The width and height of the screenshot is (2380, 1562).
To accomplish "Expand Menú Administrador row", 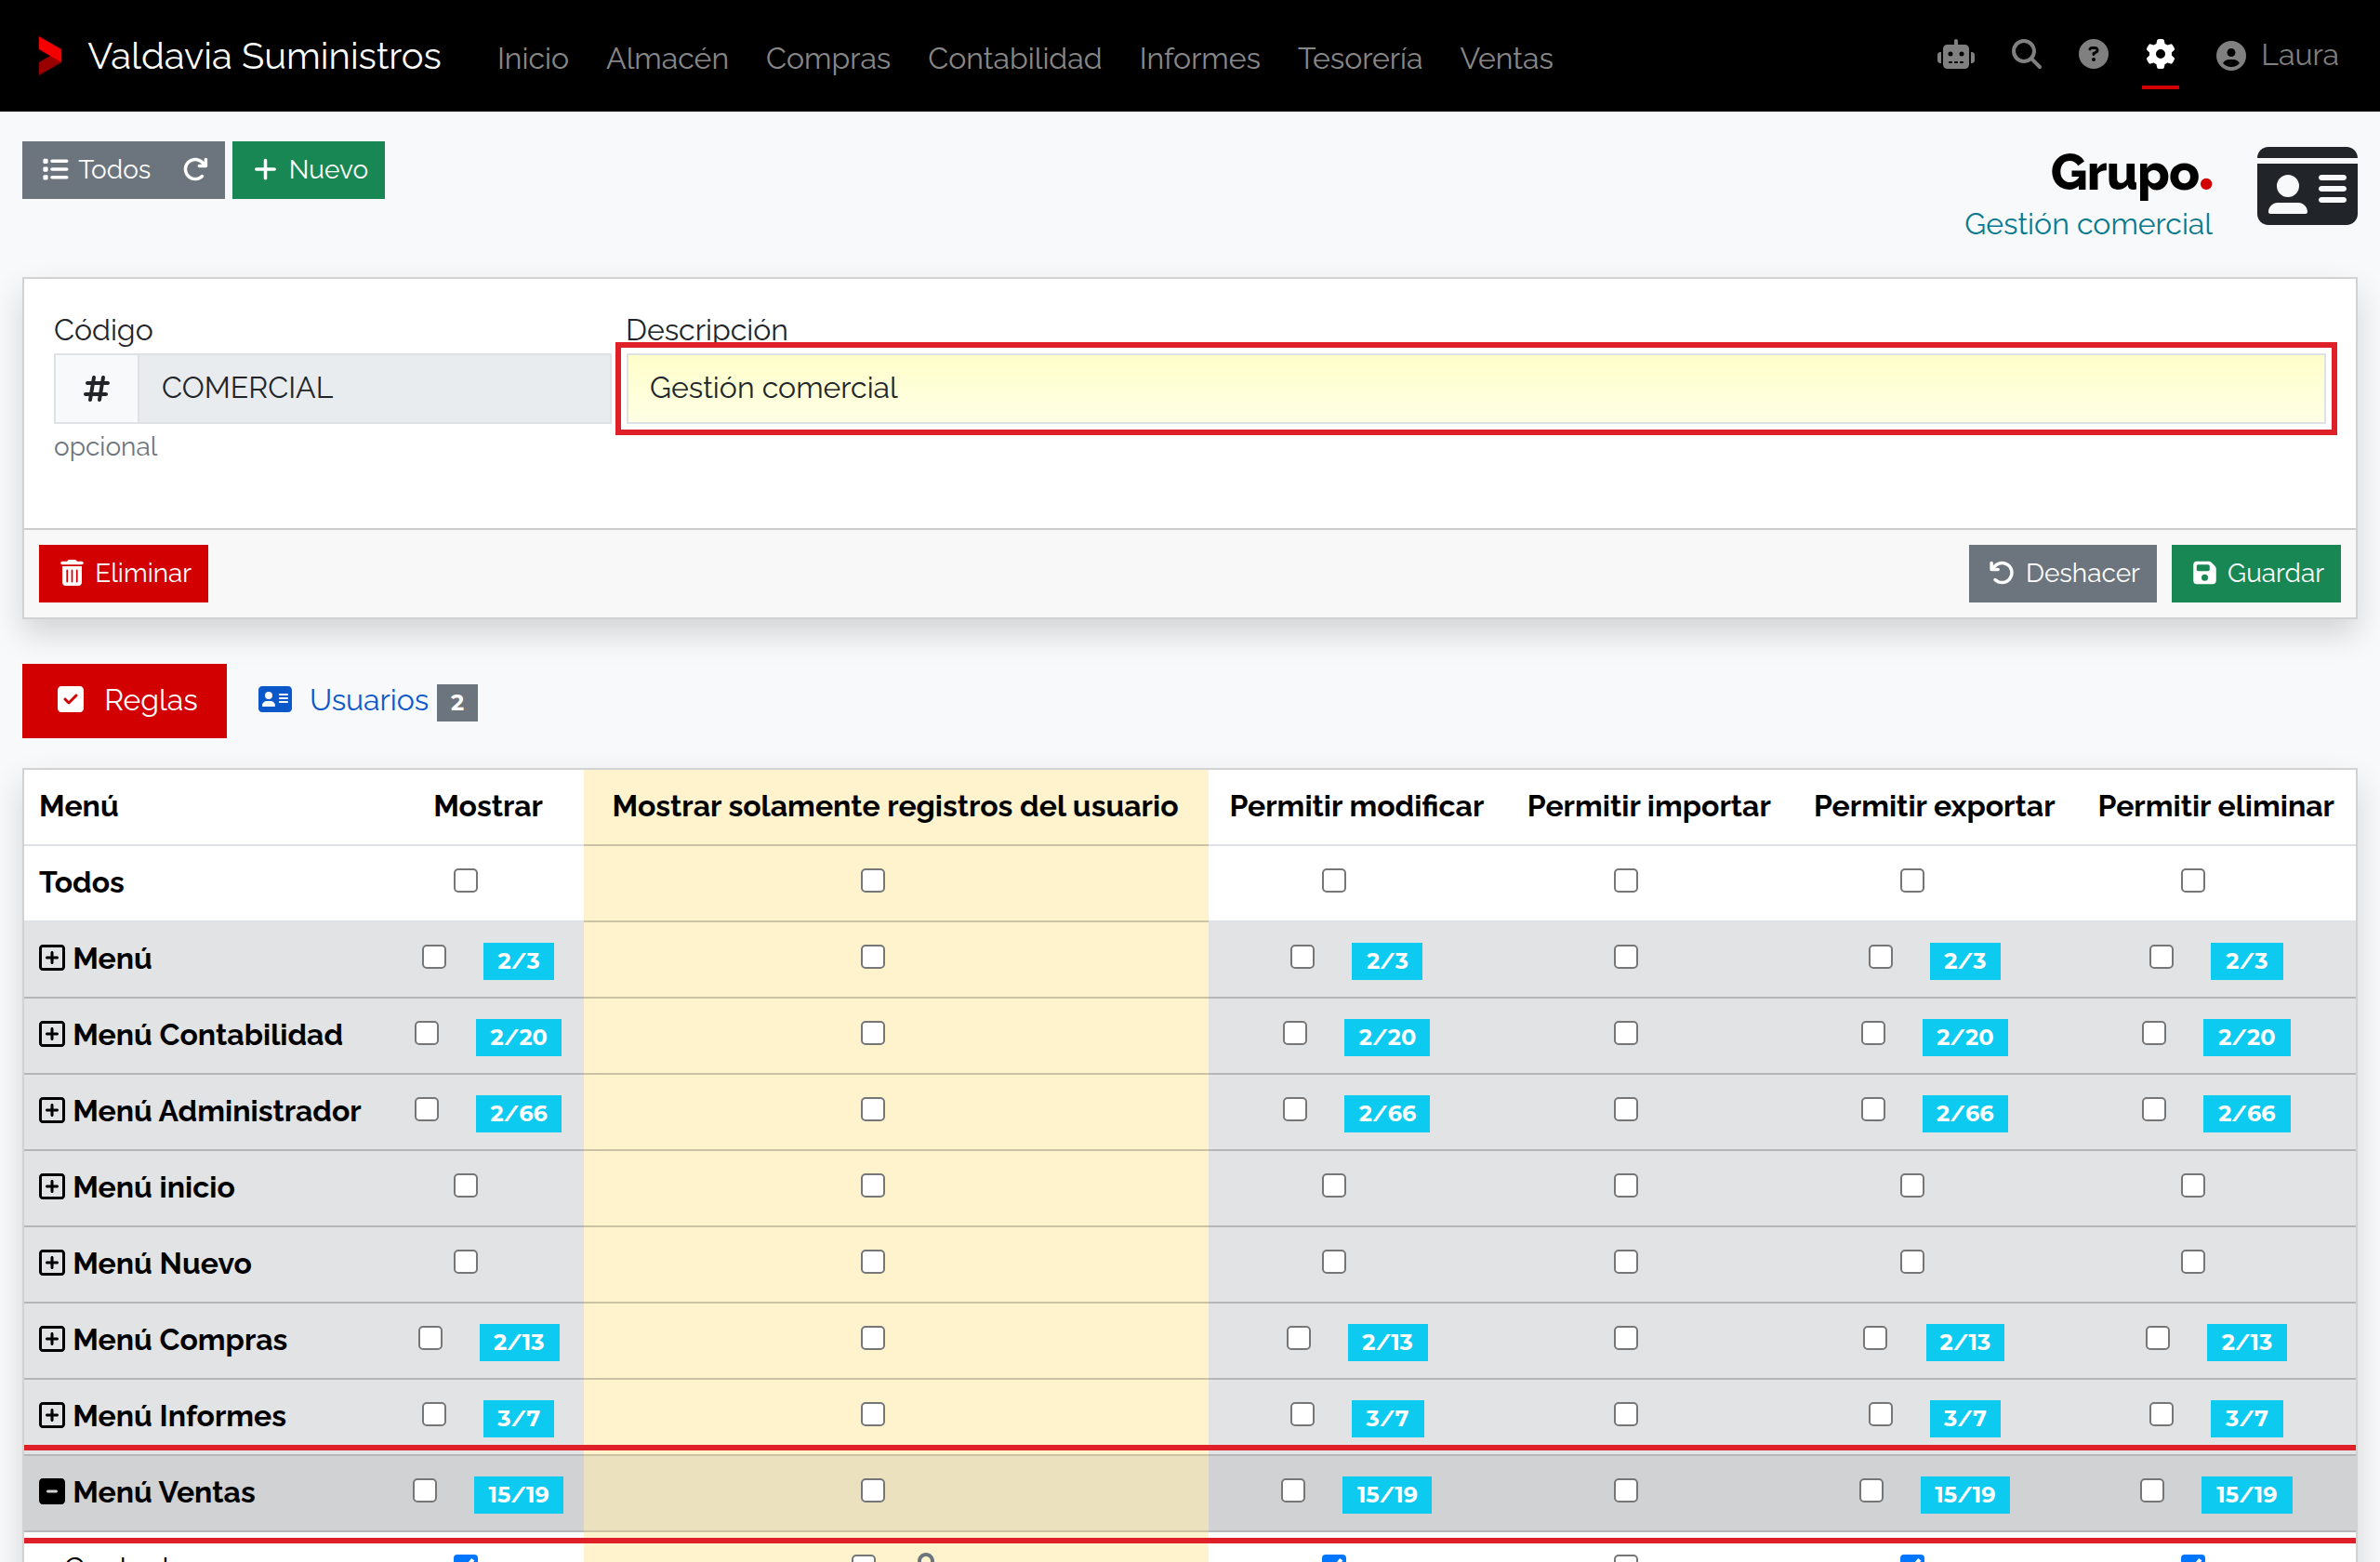I will (52, 1109).
